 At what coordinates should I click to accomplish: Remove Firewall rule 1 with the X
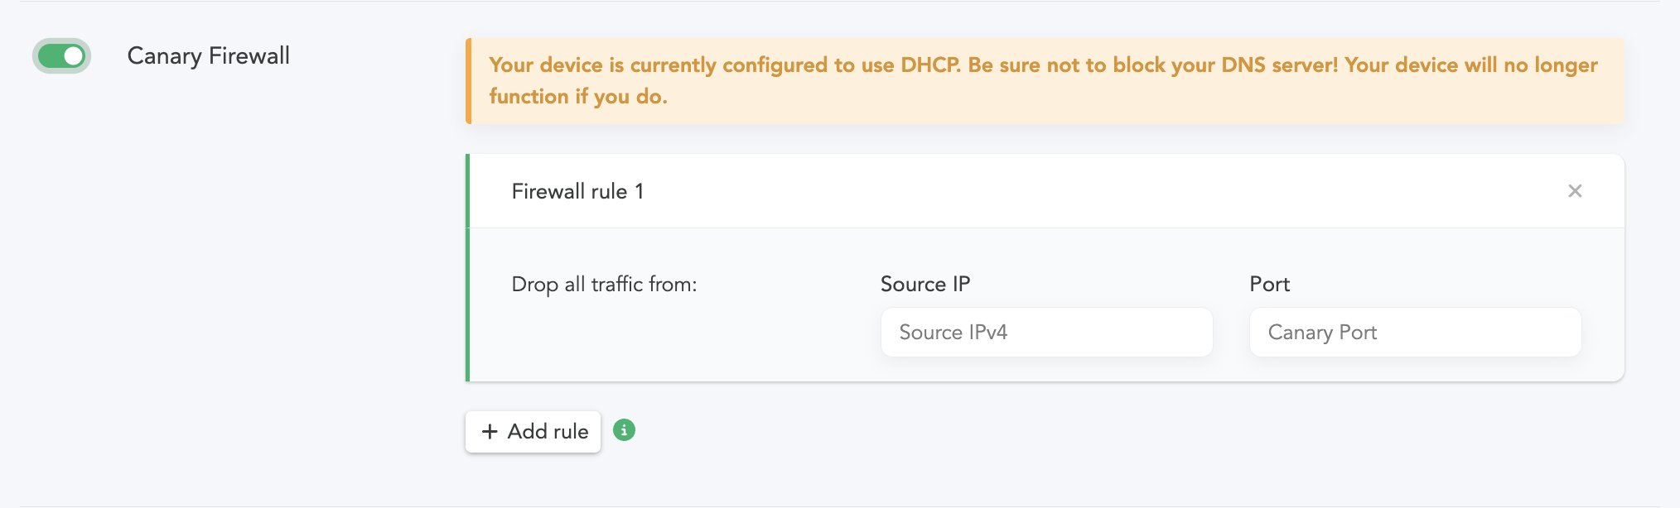pos(1575,191)
